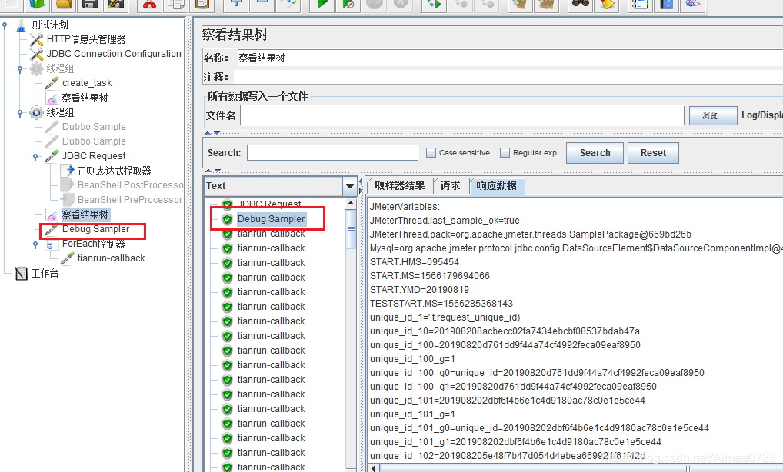This screenshot has height=472, width=783.
Task: Click the Open folder toolbar icon
Action: click(64, 5)
